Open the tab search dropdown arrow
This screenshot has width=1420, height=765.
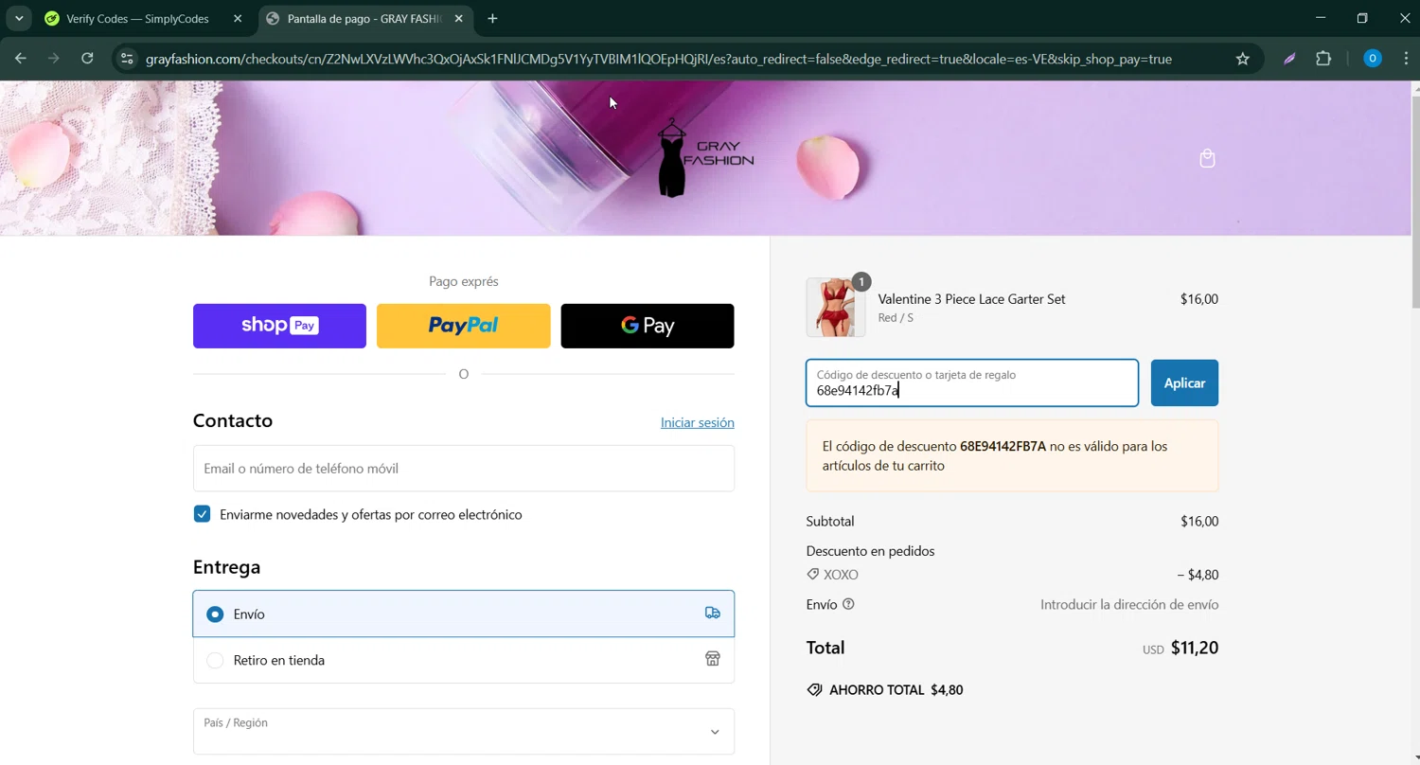coord(19,19)
